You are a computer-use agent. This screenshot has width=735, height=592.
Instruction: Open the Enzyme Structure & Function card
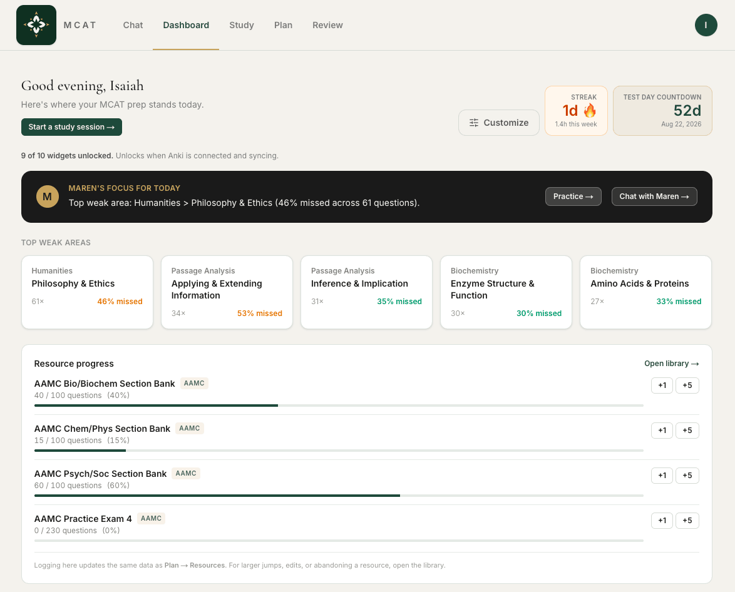506,292
